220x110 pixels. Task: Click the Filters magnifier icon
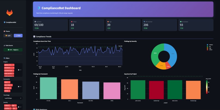coord(4,58)
